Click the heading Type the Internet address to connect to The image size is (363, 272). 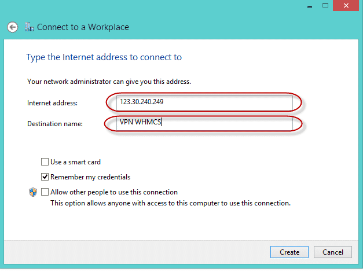[104, 57]
